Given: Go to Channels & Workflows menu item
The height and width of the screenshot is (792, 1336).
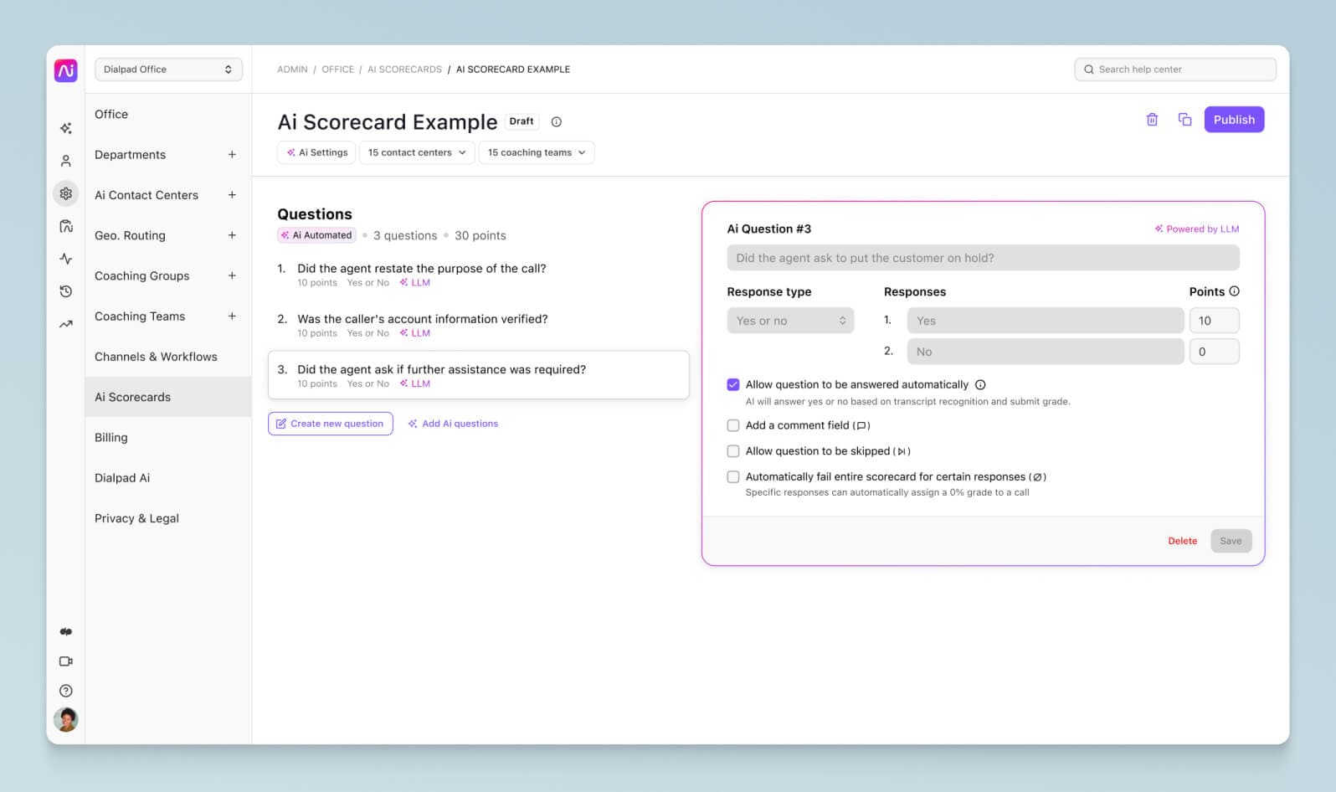Looking at the screenshot, I should tap(156, 357).
